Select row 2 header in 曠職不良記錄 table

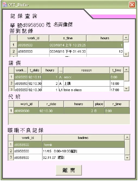[x=11, y=151]
